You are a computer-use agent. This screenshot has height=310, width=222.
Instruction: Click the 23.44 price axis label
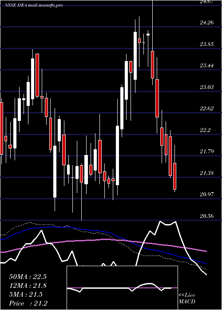coord(206,65)
